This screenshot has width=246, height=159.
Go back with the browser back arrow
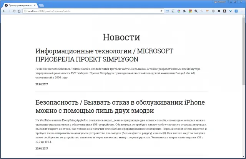point(4,11)
